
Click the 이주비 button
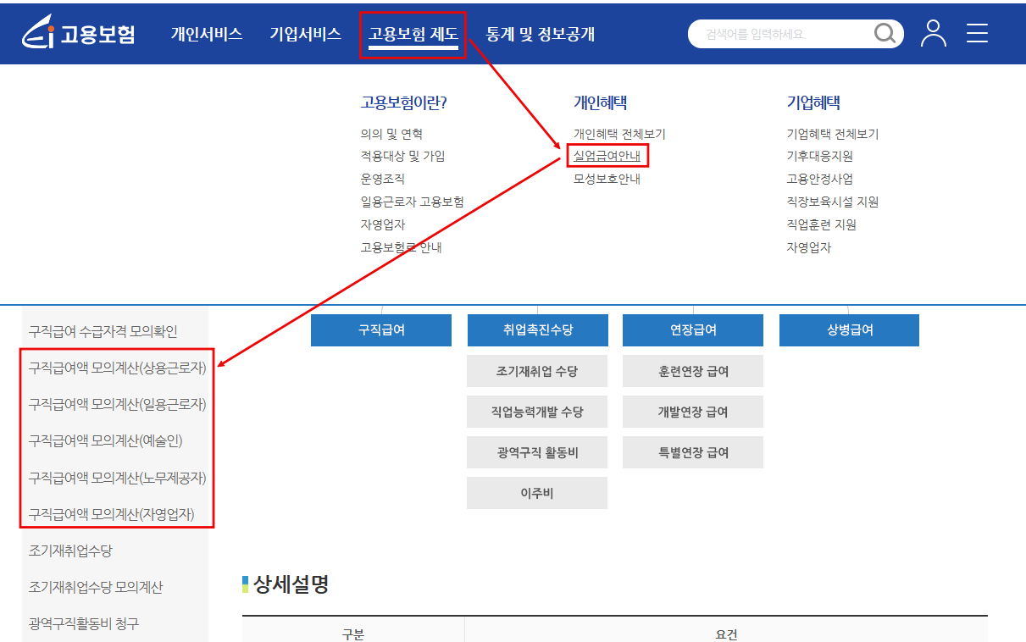coord(536,493)
